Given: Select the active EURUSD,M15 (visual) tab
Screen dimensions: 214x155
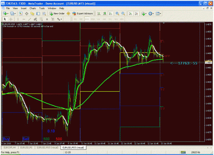Looking at the screenshot, I should [x=73, y=147].
